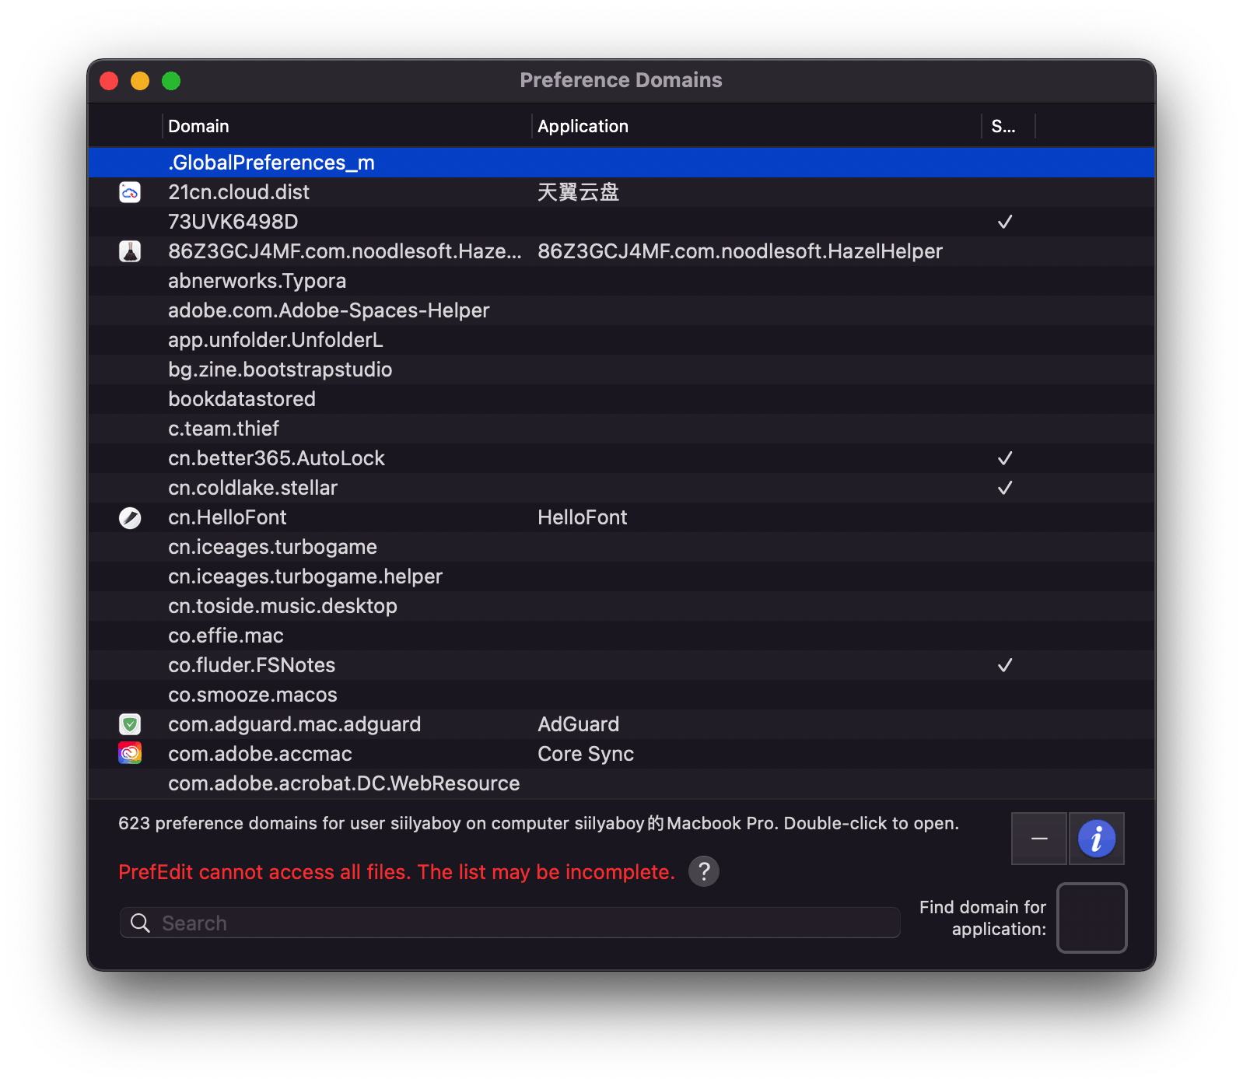Click the 21cn.cloud.dist cloud app icon

(130, 192)
